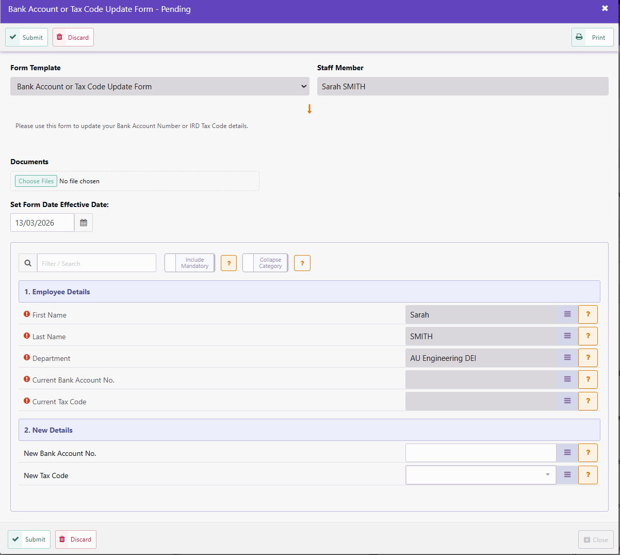Click the effective date input field
This screenshot has height=555, width=620.
[x=42, y=223]
